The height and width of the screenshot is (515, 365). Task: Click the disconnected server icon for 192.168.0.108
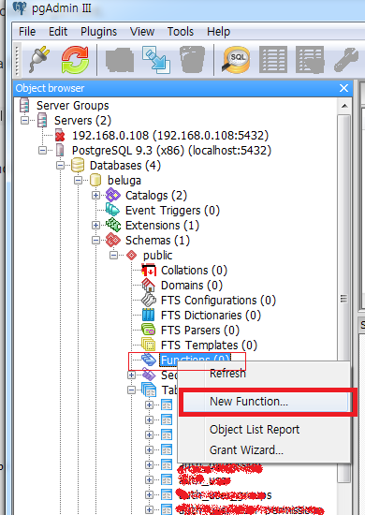pyautogui.click(x=60, y=136)
